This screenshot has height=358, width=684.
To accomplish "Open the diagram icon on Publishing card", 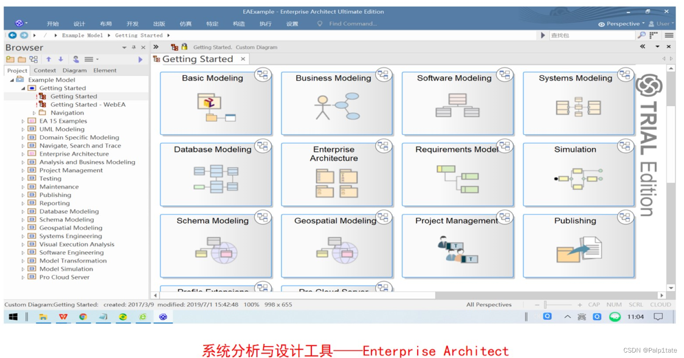I will click(x=626, y=217).
